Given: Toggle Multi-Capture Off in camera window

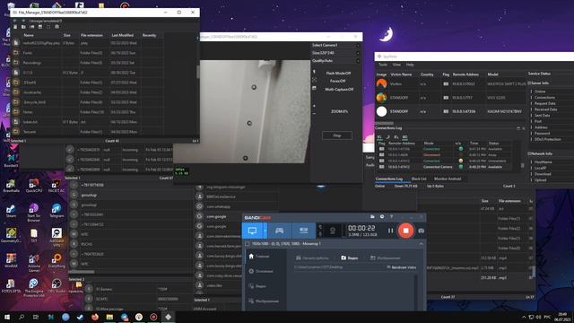Looking at the screenshot, I should [x=339, y=89].
